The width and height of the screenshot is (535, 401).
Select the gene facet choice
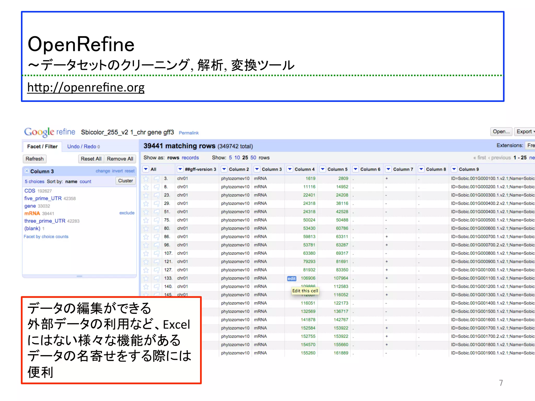[x=30, y=206]
